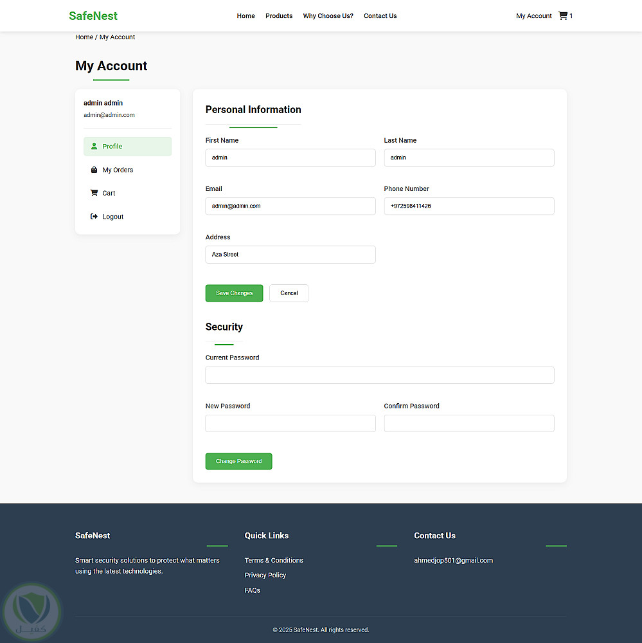
Task: Focus the Last Name input field
Action: 469,158
